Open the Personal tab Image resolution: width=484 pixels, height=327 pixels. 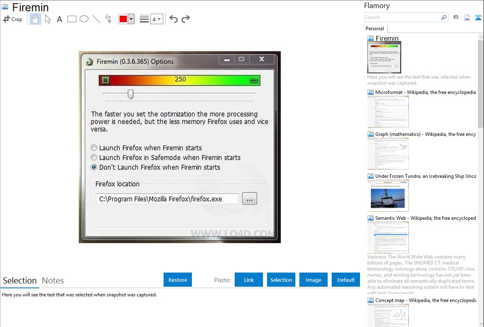tap(375, 29)
